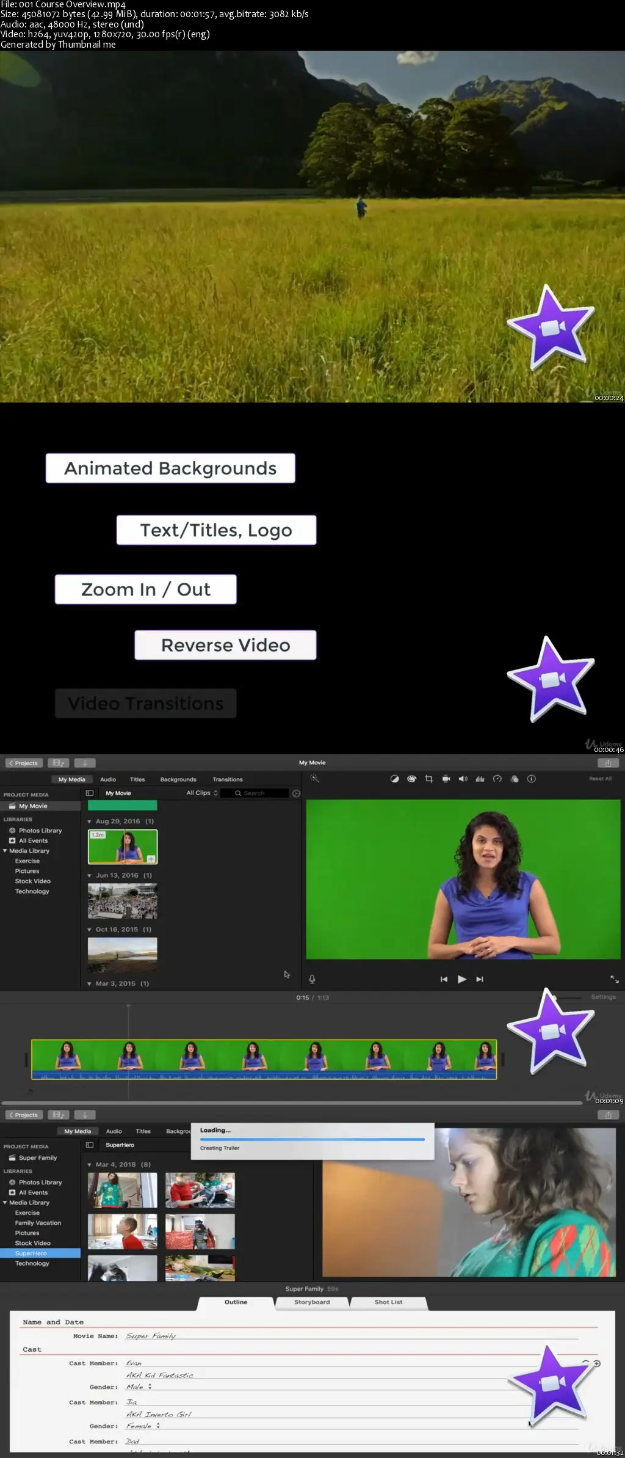Open the clip filter settings gear next to Search
Viewport: 625px width, 1458px height.
(297, 793)
